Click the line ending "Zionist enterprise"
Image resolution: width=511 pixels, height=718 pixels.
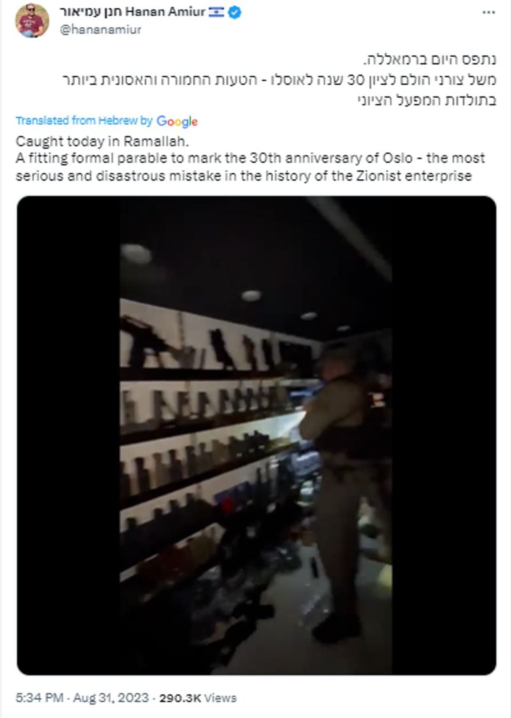coord(244,176)
